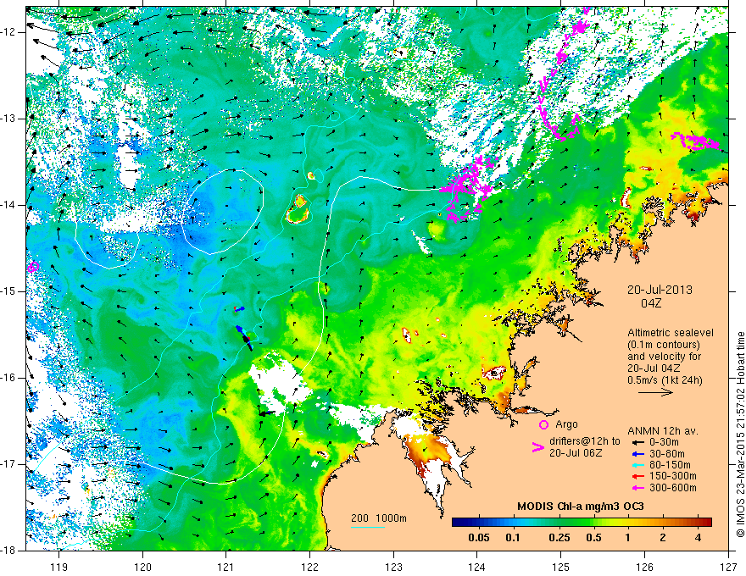Click the blue 30-80m arrow legend symbol
746x576 pixels.
click(x=637, y=454)
